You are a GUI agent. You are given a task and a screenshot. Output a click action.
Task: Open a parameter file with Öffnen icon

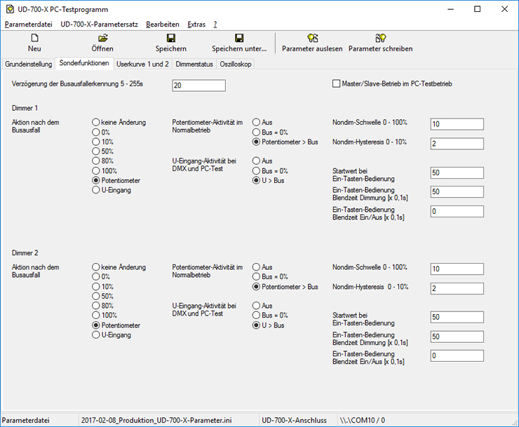[102, 38]
